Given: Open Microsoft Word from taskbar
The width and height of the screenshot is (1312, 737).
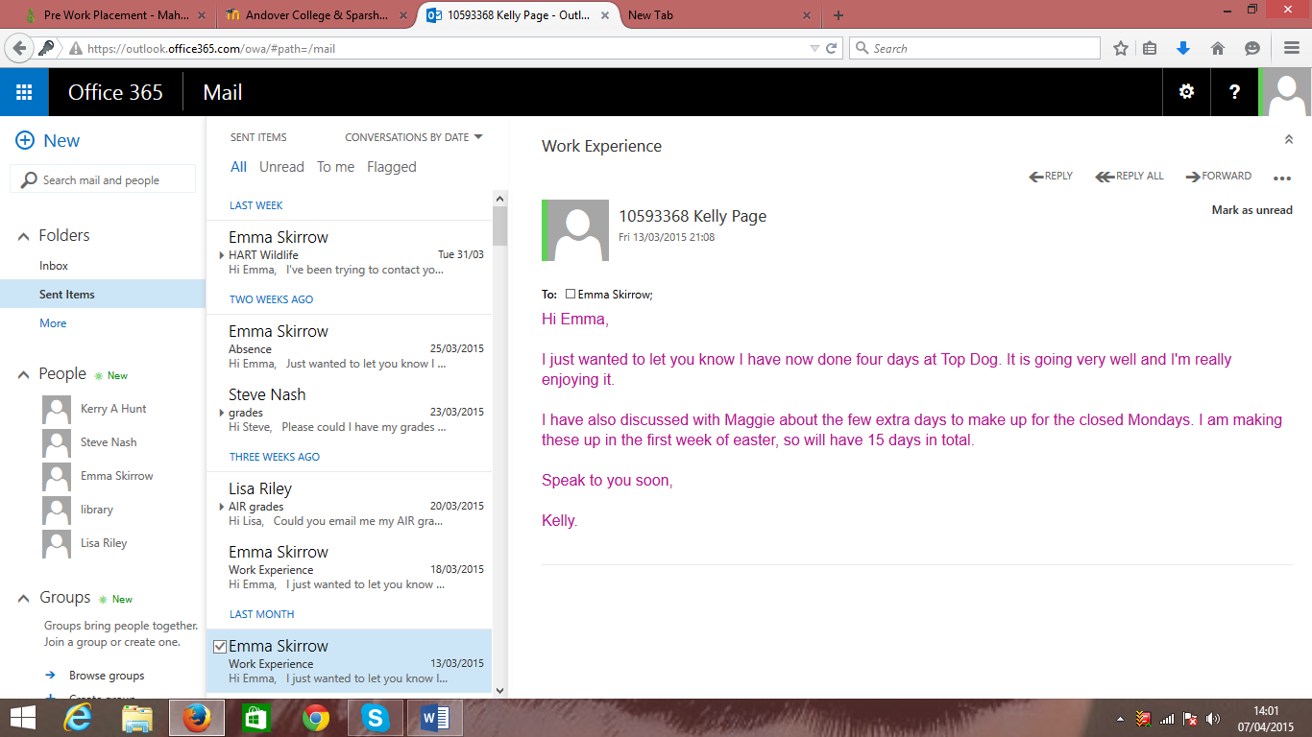Looking at the screenshot, I should point(435,718).
